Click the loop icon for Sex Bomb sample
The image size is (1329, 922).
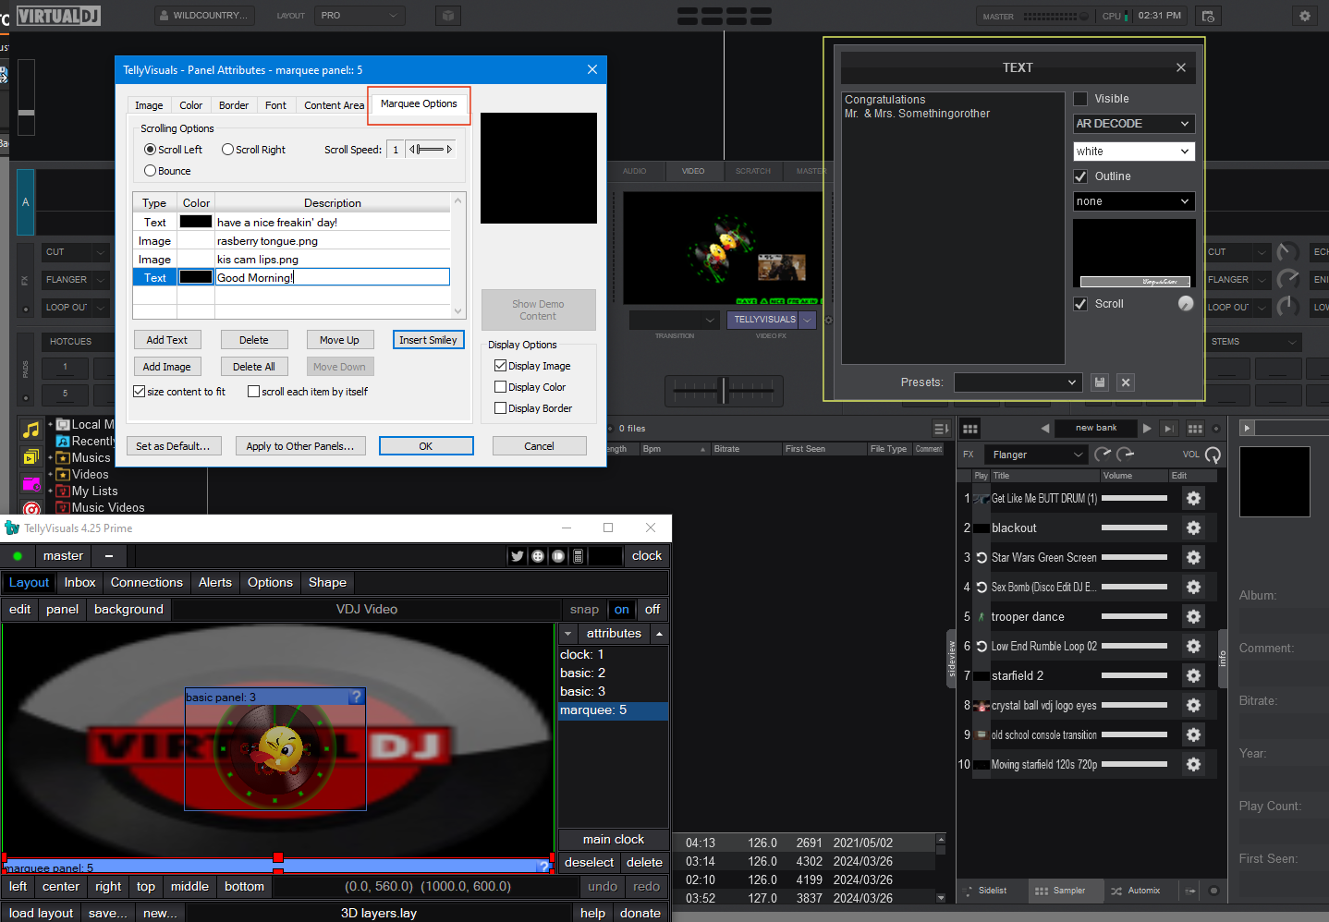click(x=982, y=588)
